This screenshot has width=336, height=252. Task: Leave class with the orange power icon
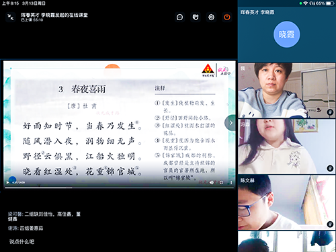point(227,17)
